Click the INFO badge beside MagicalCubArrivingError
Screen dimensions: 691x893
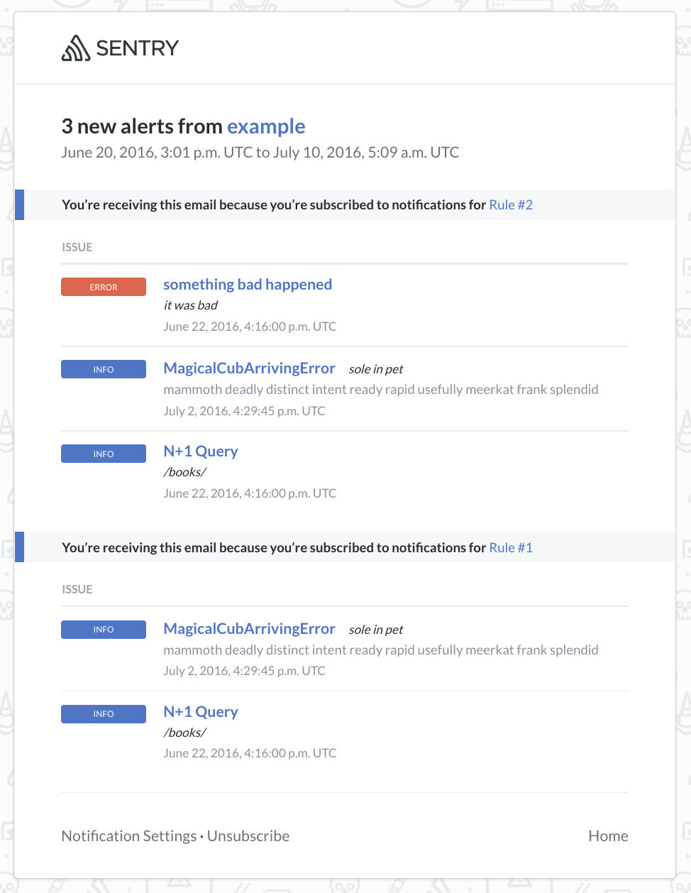103,369
